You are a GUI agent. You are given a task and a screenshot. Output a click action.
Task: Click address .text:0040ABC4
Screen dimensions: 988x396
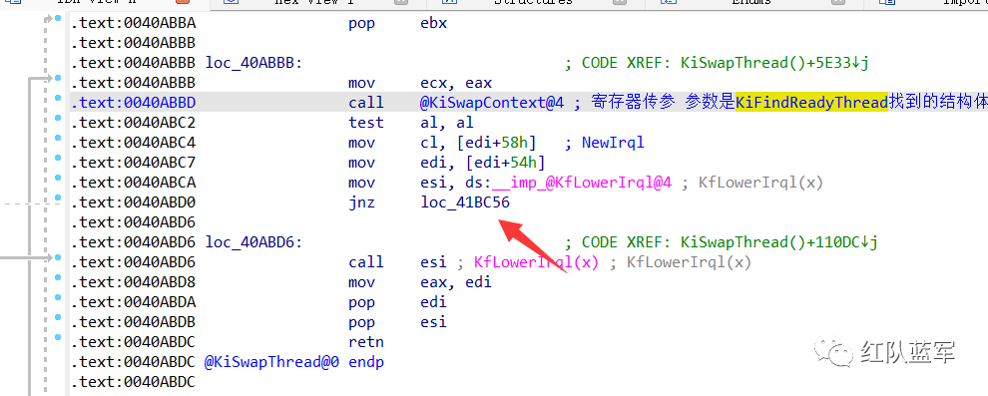tap(133, 143)
